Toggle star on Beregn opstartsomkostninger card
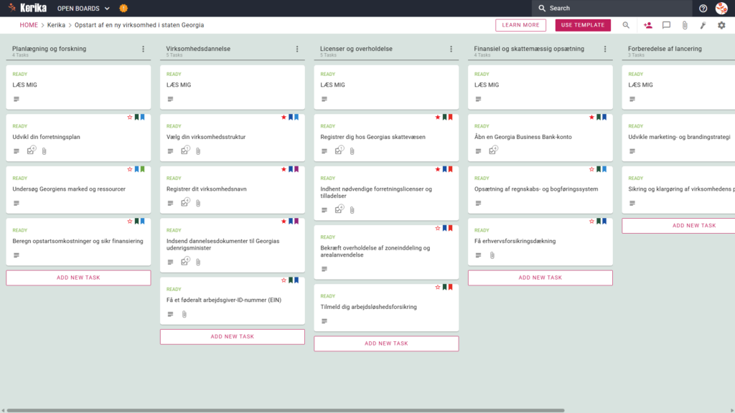 click(x=130, y=221)
